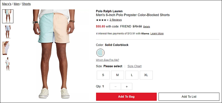
Task: Go to Macy's breadcrumb link
Action: 7,4
